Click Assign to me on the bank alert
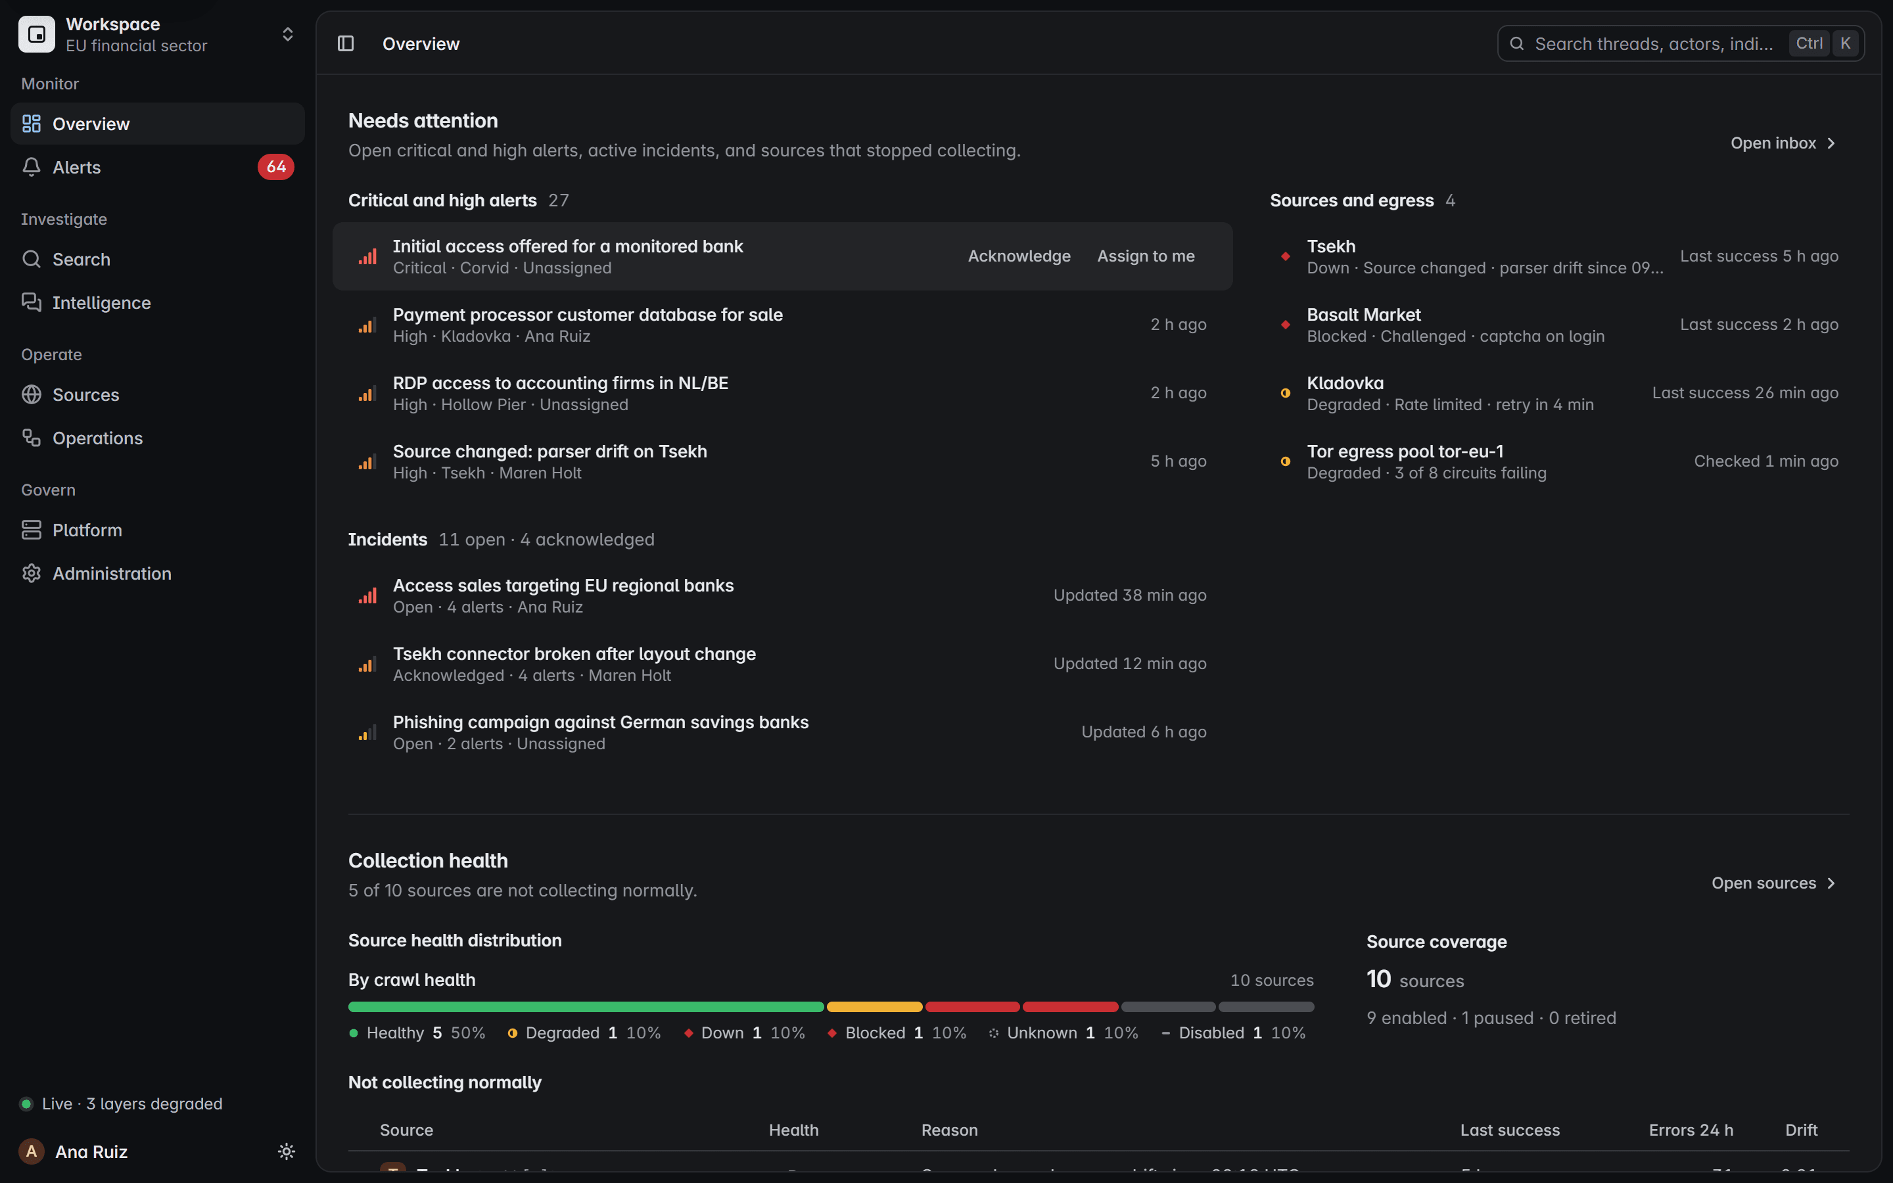1893x1183 pixels. click(x=1146, y=256)
